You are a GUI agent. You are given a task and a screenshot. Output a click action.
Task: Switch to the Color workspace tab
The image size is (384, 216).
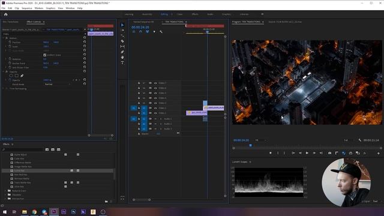pos(180,14)
